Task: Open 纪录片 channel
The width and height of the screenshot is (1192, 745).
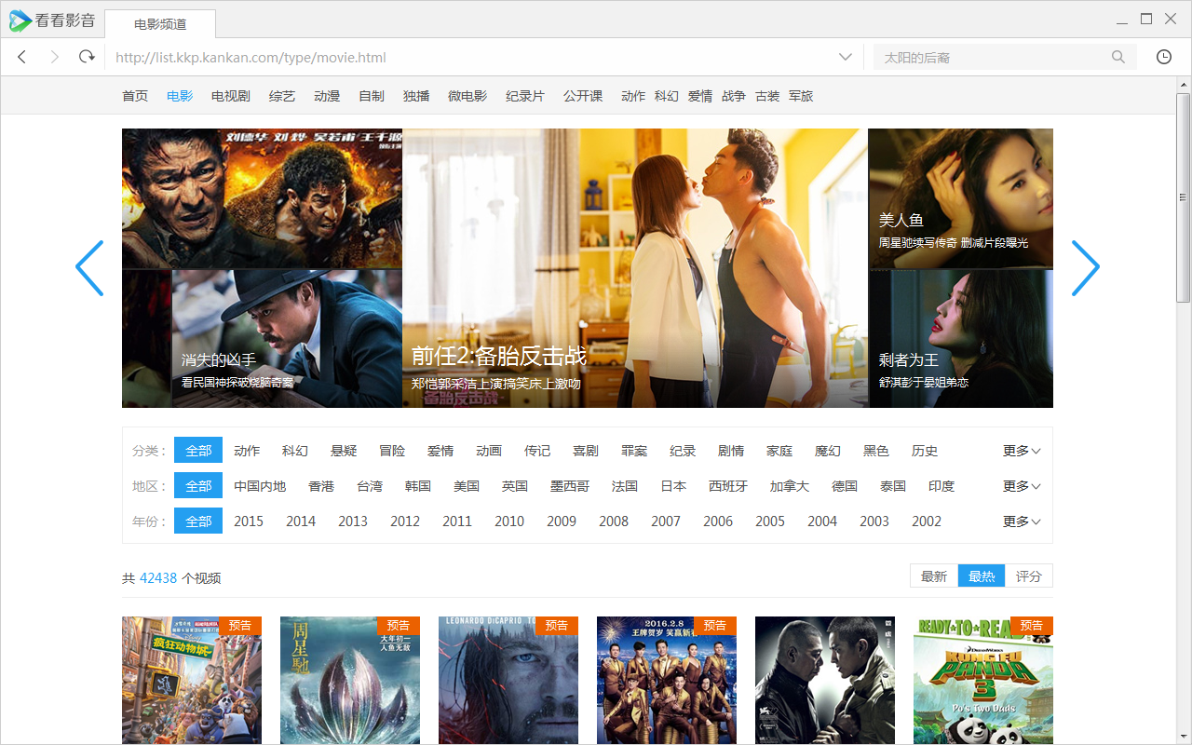Action: [x=525, y=96]
